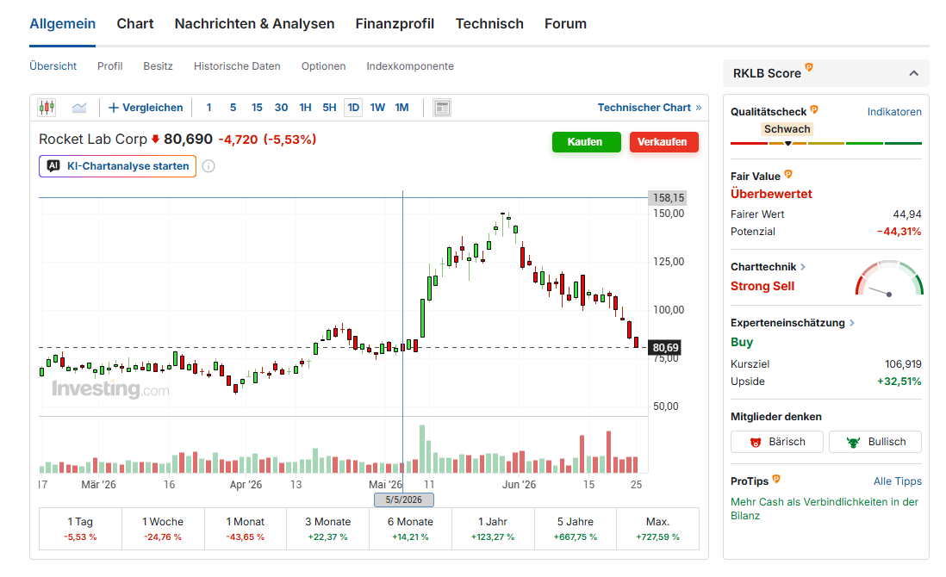Open Technischer Chart link
Viewport: 946px width, 577px height.
click(649, 108)
